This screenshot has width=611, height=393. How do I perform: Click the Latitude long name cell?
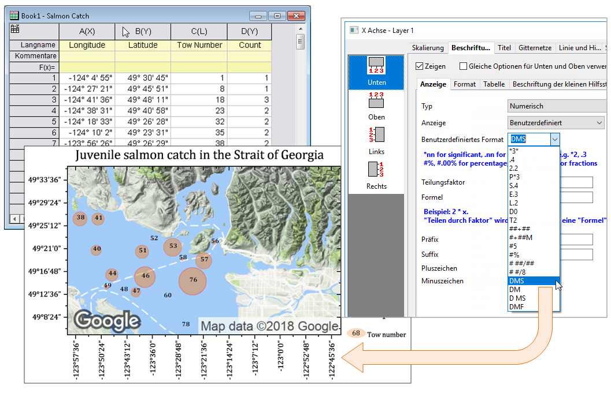pyautogui.click(x=143, y=45)
